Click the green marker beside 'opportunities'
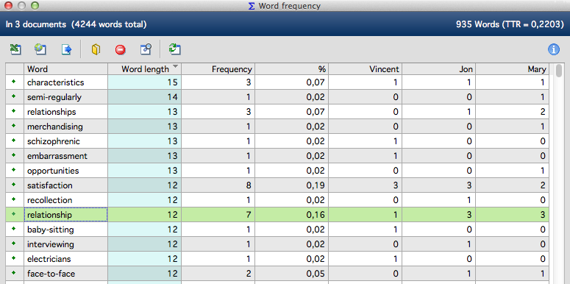This screenshot has height=284, width=570. (x=14, y=170)
